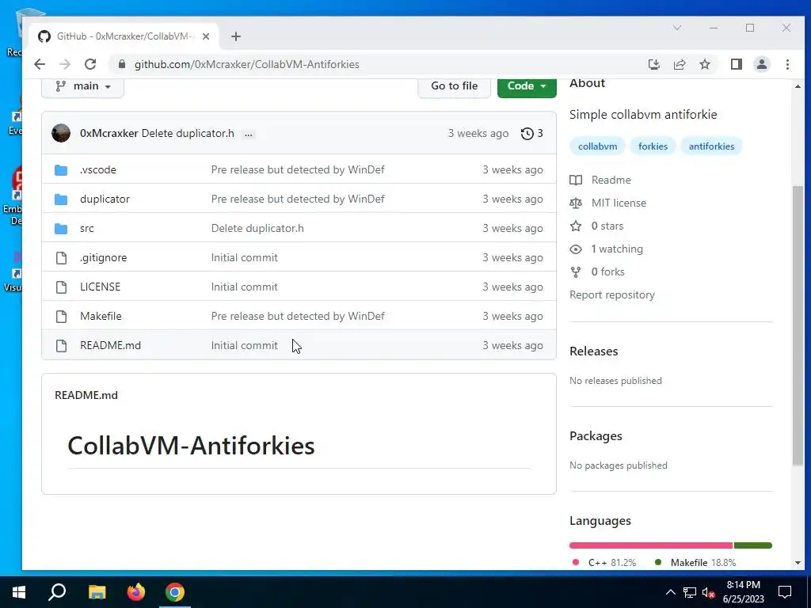The height and width of the screenshot is (608, 811).
Task: Click src row Delete duplicator.h message
Action: point(257,229)
